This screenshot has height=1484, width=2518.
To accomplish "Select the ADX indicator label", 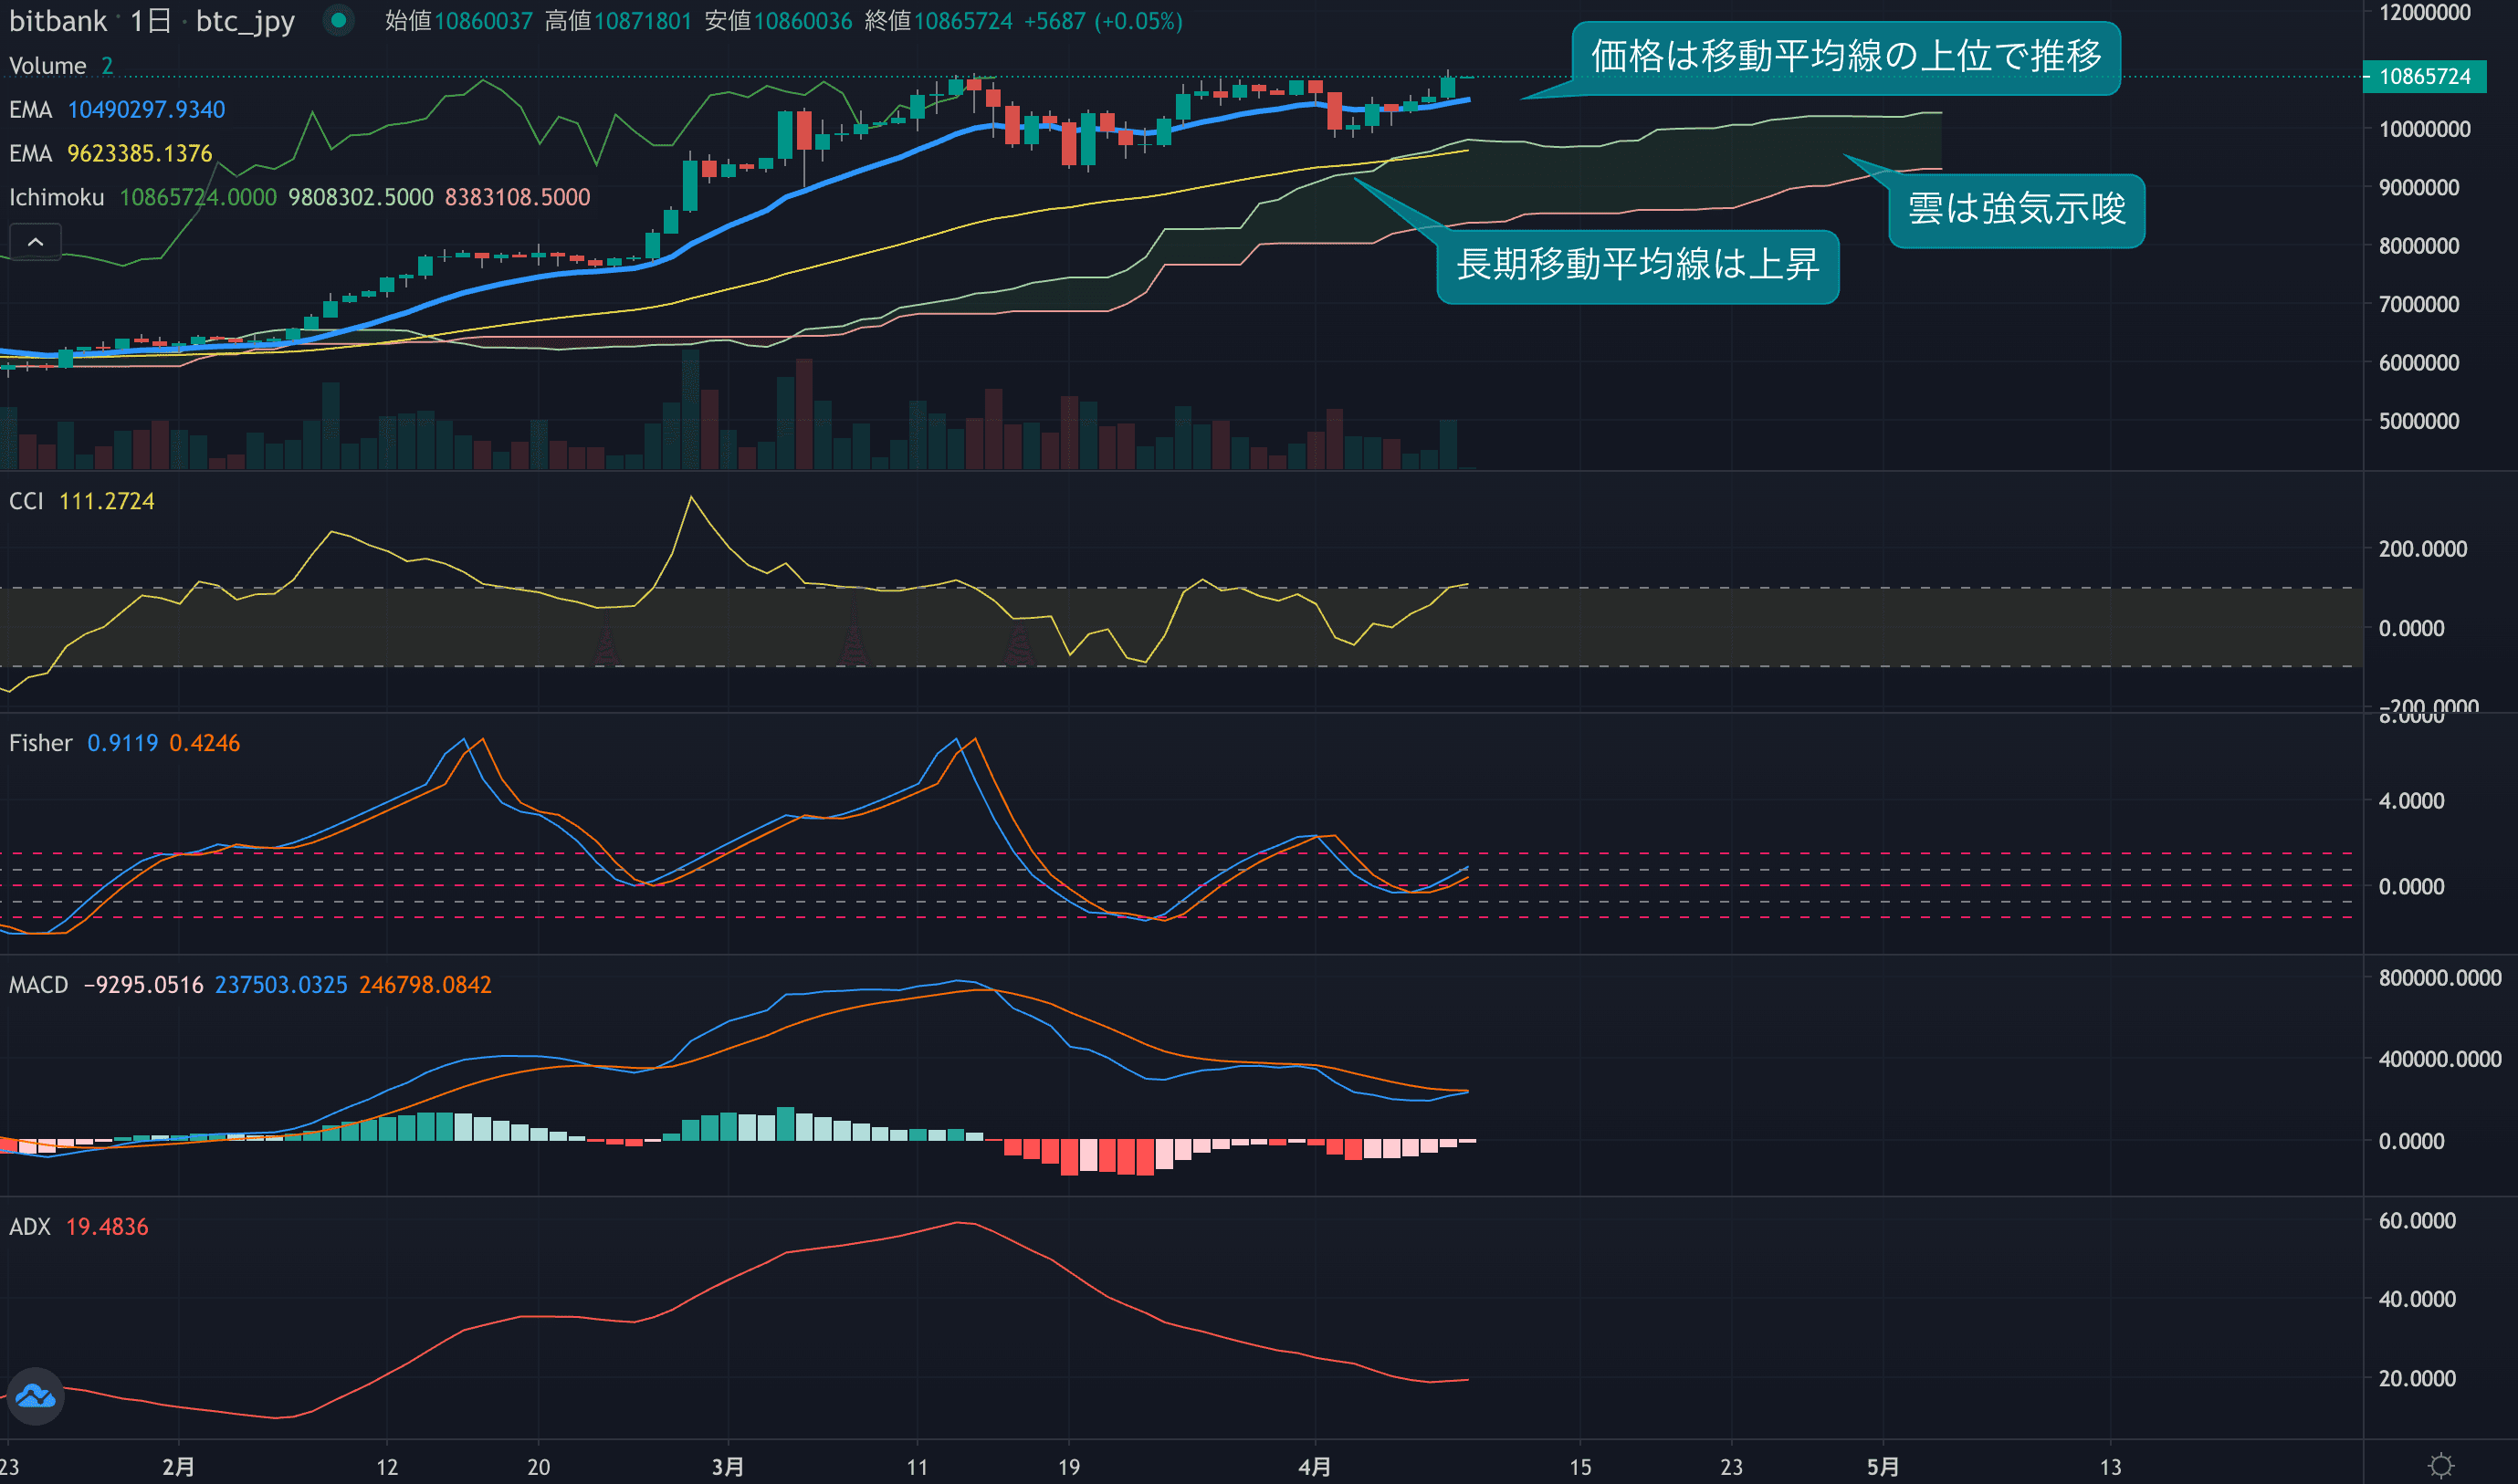I will 30,1227.
